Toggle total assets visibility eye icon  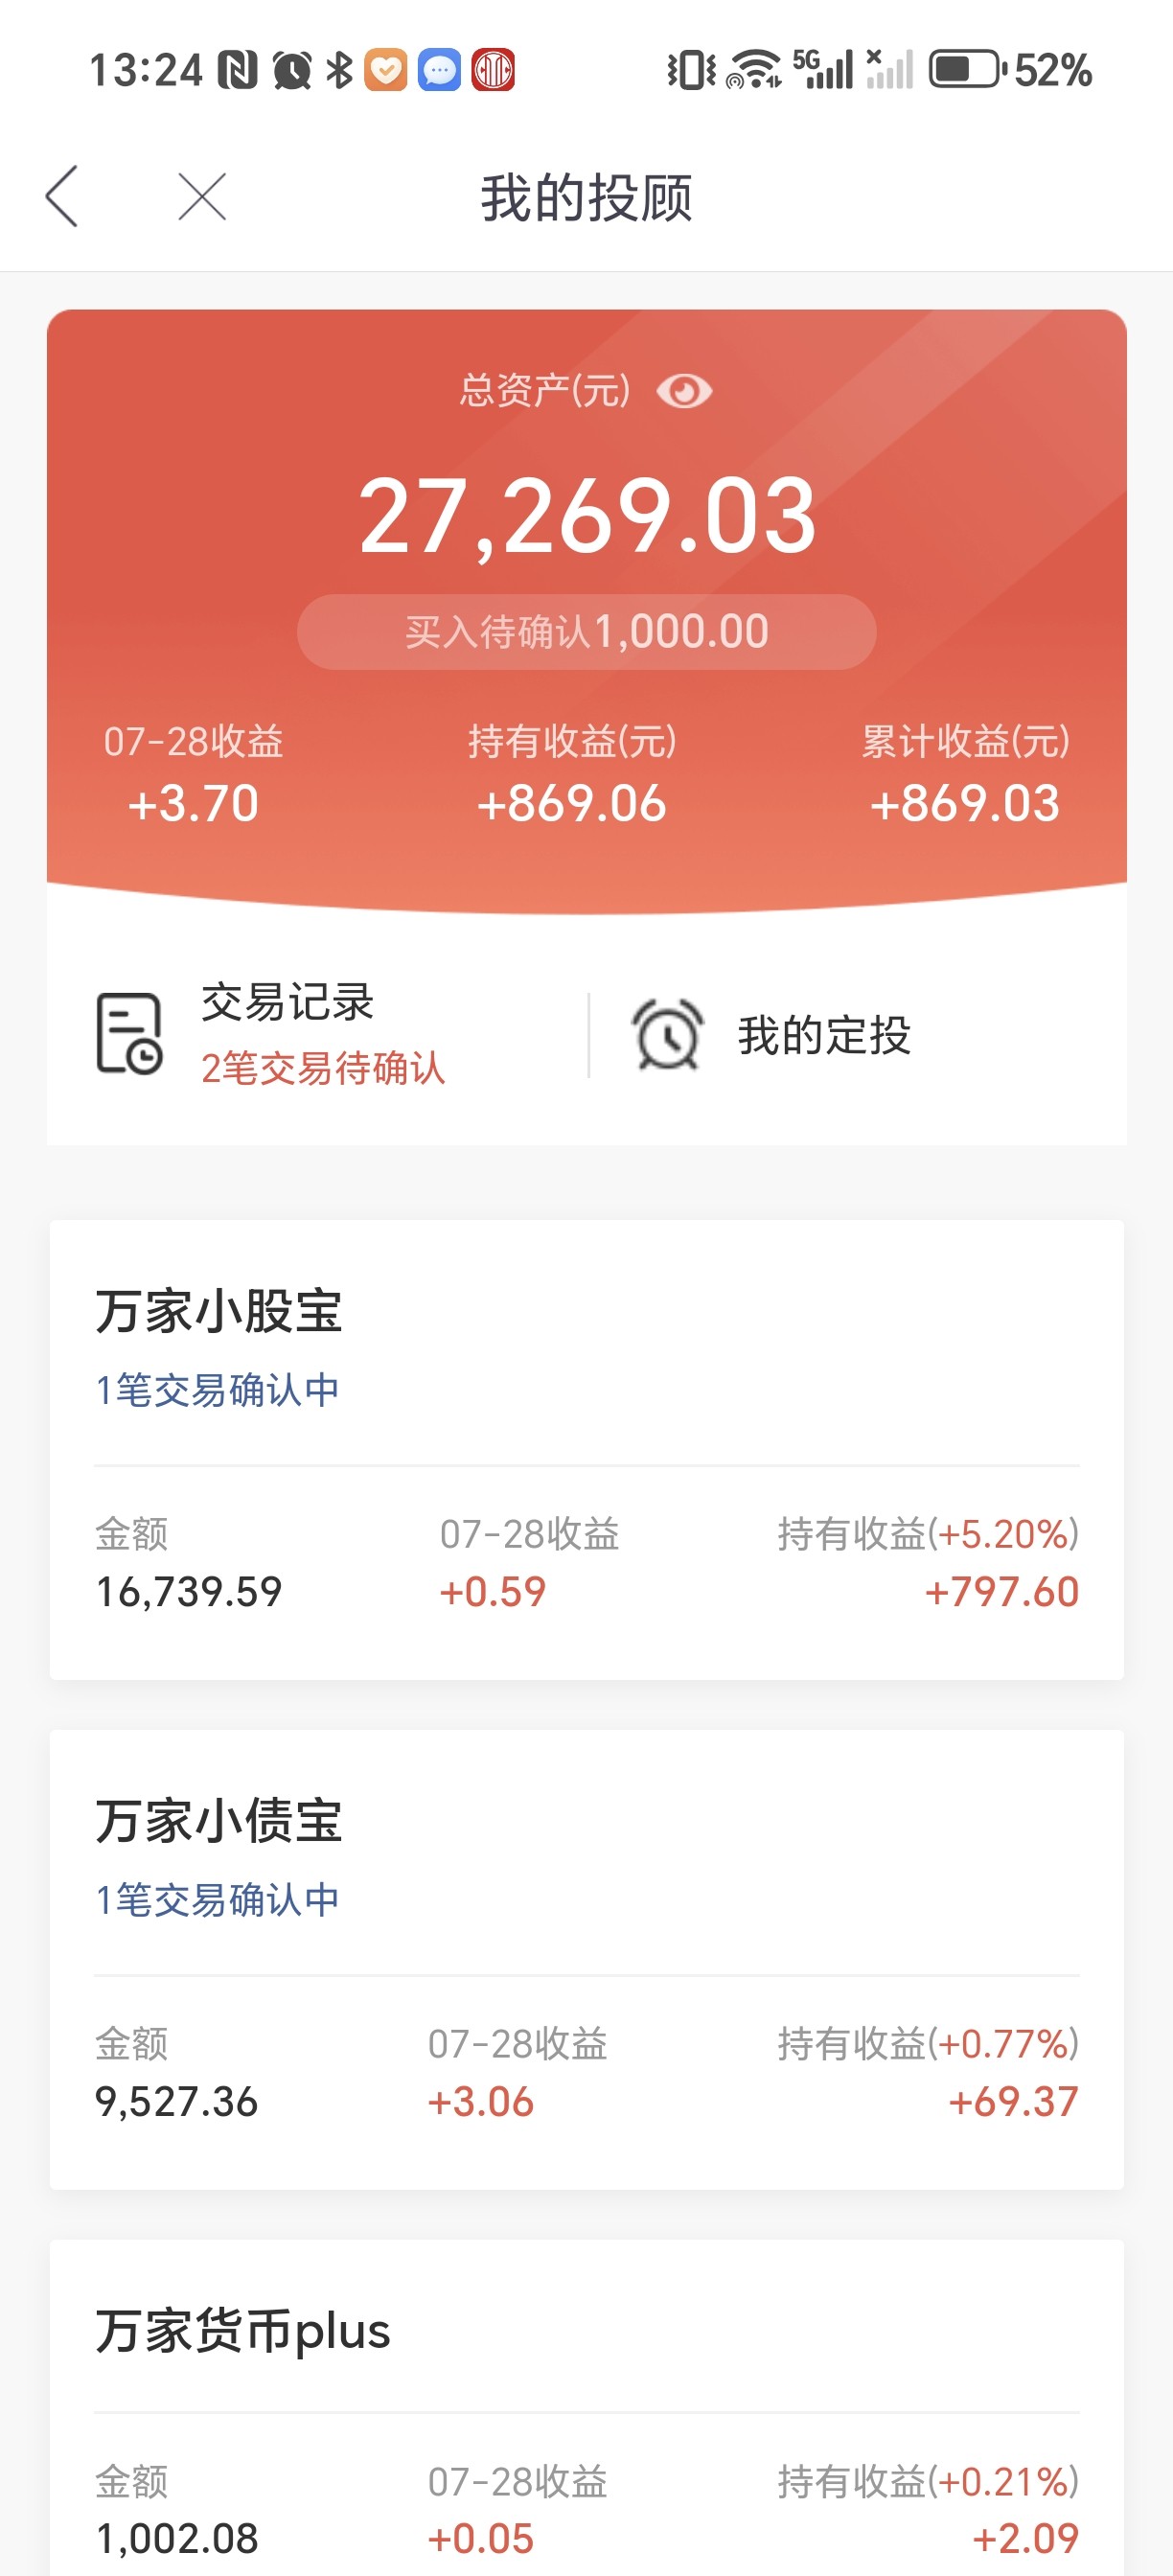pos(684,391)
